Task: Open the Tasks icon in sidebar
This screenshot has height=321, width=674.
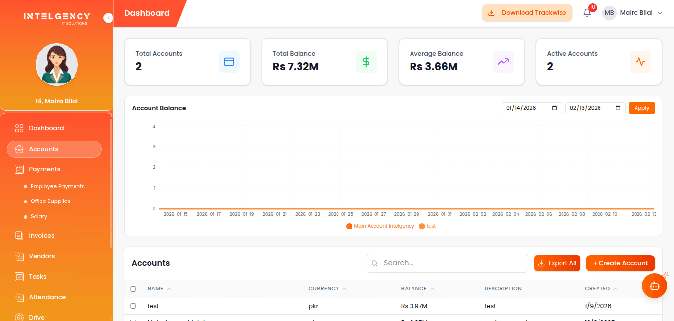Action: (19, 276)
